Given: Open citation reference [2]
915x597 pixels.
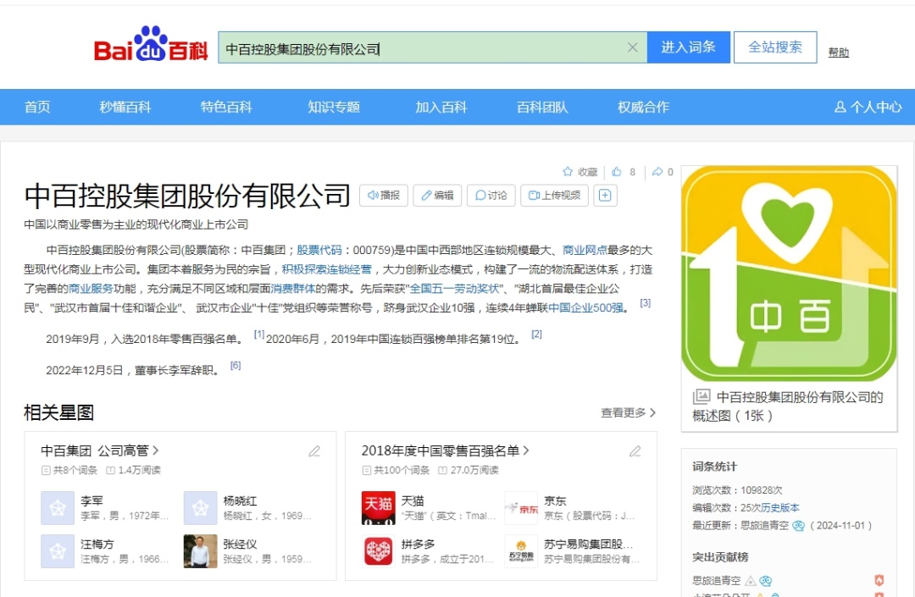Looking at the screenshot, I should point(536,334).
